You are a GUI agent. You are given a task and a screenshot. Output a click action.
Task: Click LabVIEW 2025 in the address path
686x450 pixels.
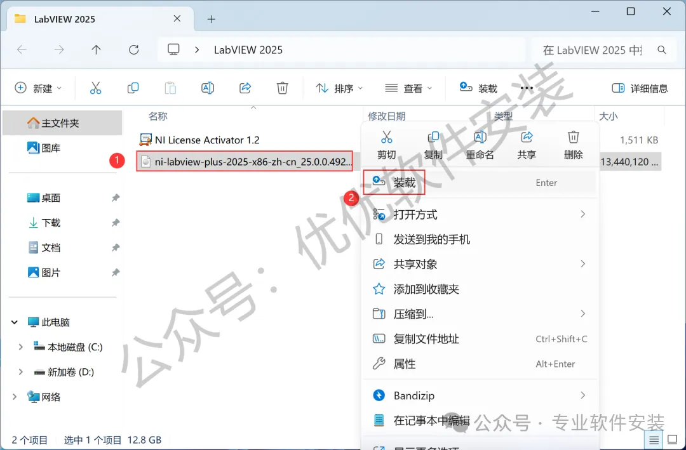tap(248, 50)
